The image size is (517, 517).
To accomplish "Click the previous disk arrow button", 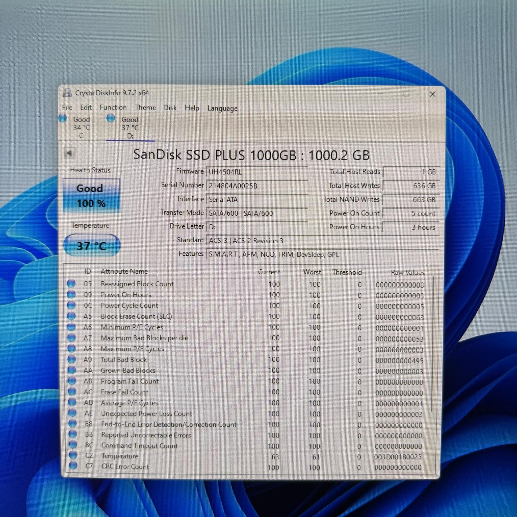I will tap(70, 153).
